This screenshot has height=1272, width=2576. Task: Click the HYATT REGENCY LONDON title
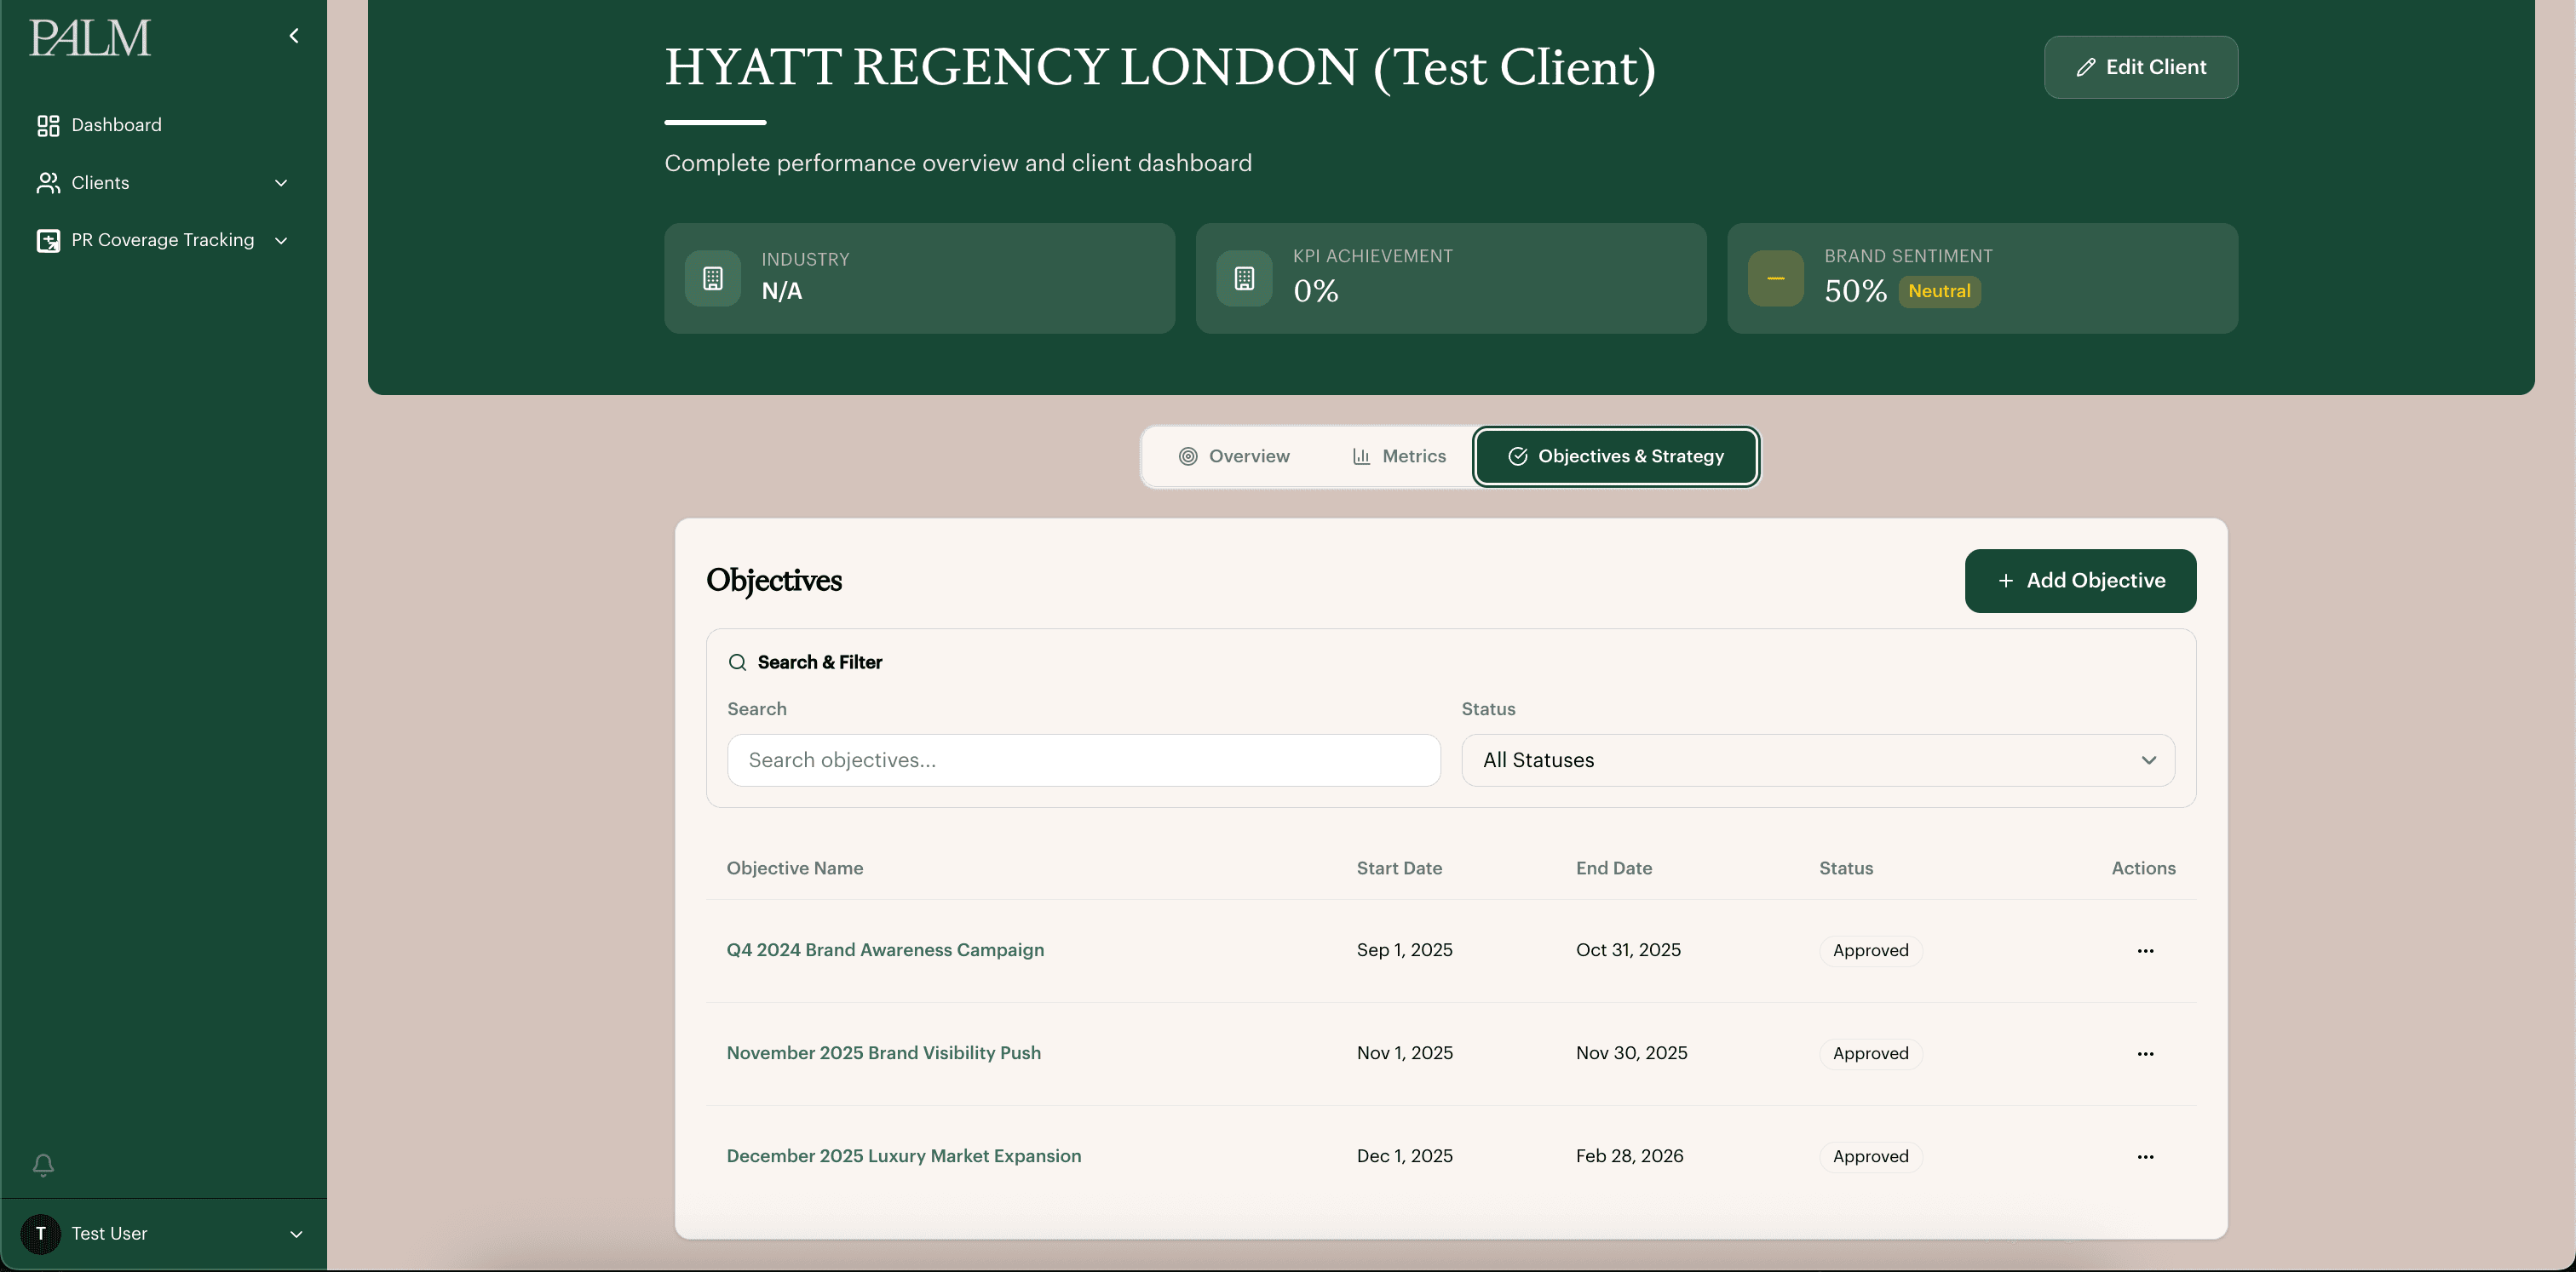[1160, 68]
